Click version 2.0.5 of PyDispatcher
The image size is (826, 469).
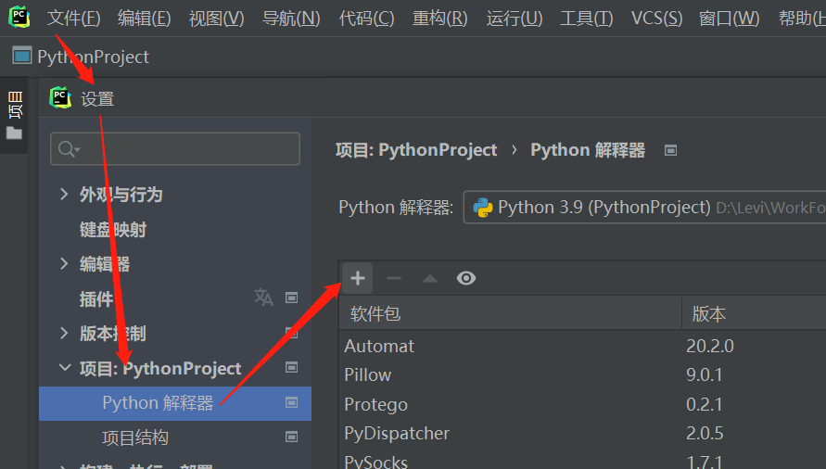point(705,433)
